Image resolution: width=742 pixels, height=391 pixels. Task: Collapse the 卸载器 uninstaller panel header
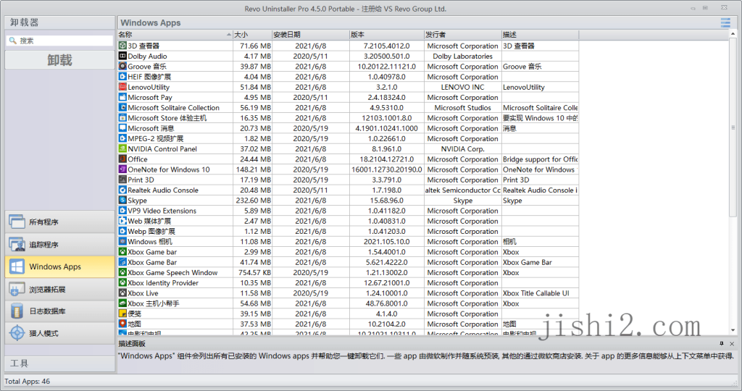click(x=59, y=22)
